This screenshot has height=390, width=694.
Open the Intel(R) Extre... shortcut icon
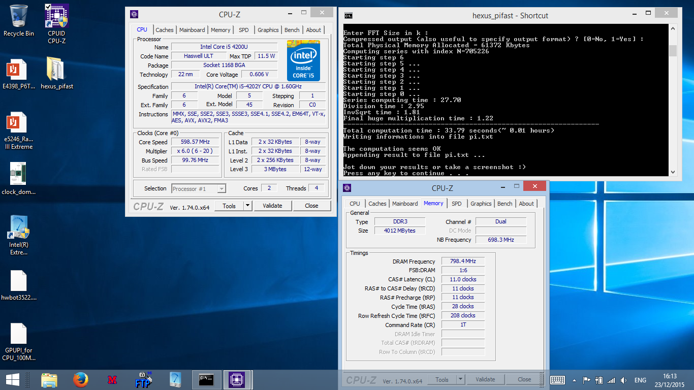(19, 235)
